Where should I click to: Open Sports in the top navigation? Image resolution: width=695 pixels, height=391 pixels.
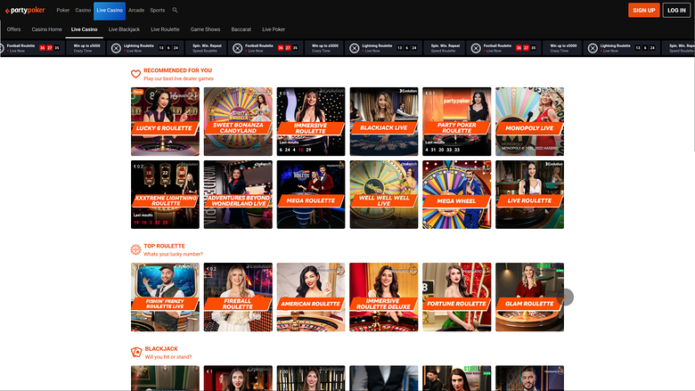158,10
